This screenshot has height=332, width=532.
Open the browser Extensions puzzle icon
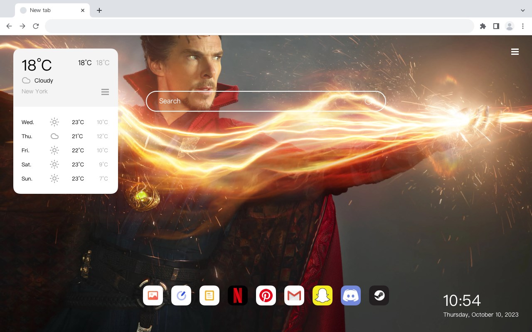(x=483, y=26)
